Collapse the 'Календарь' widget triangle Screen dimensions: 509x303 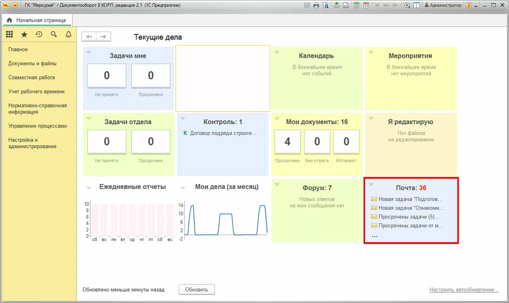[x=277, y=53]
